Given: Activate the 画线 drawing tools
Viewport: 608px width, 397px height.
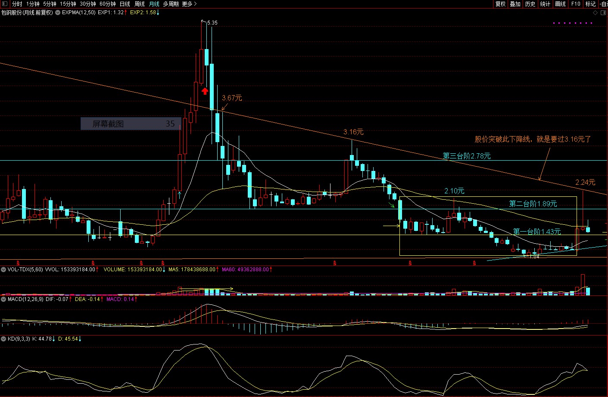Looking at the screenshot, I should pyautogui.click(x=561, y=4).
